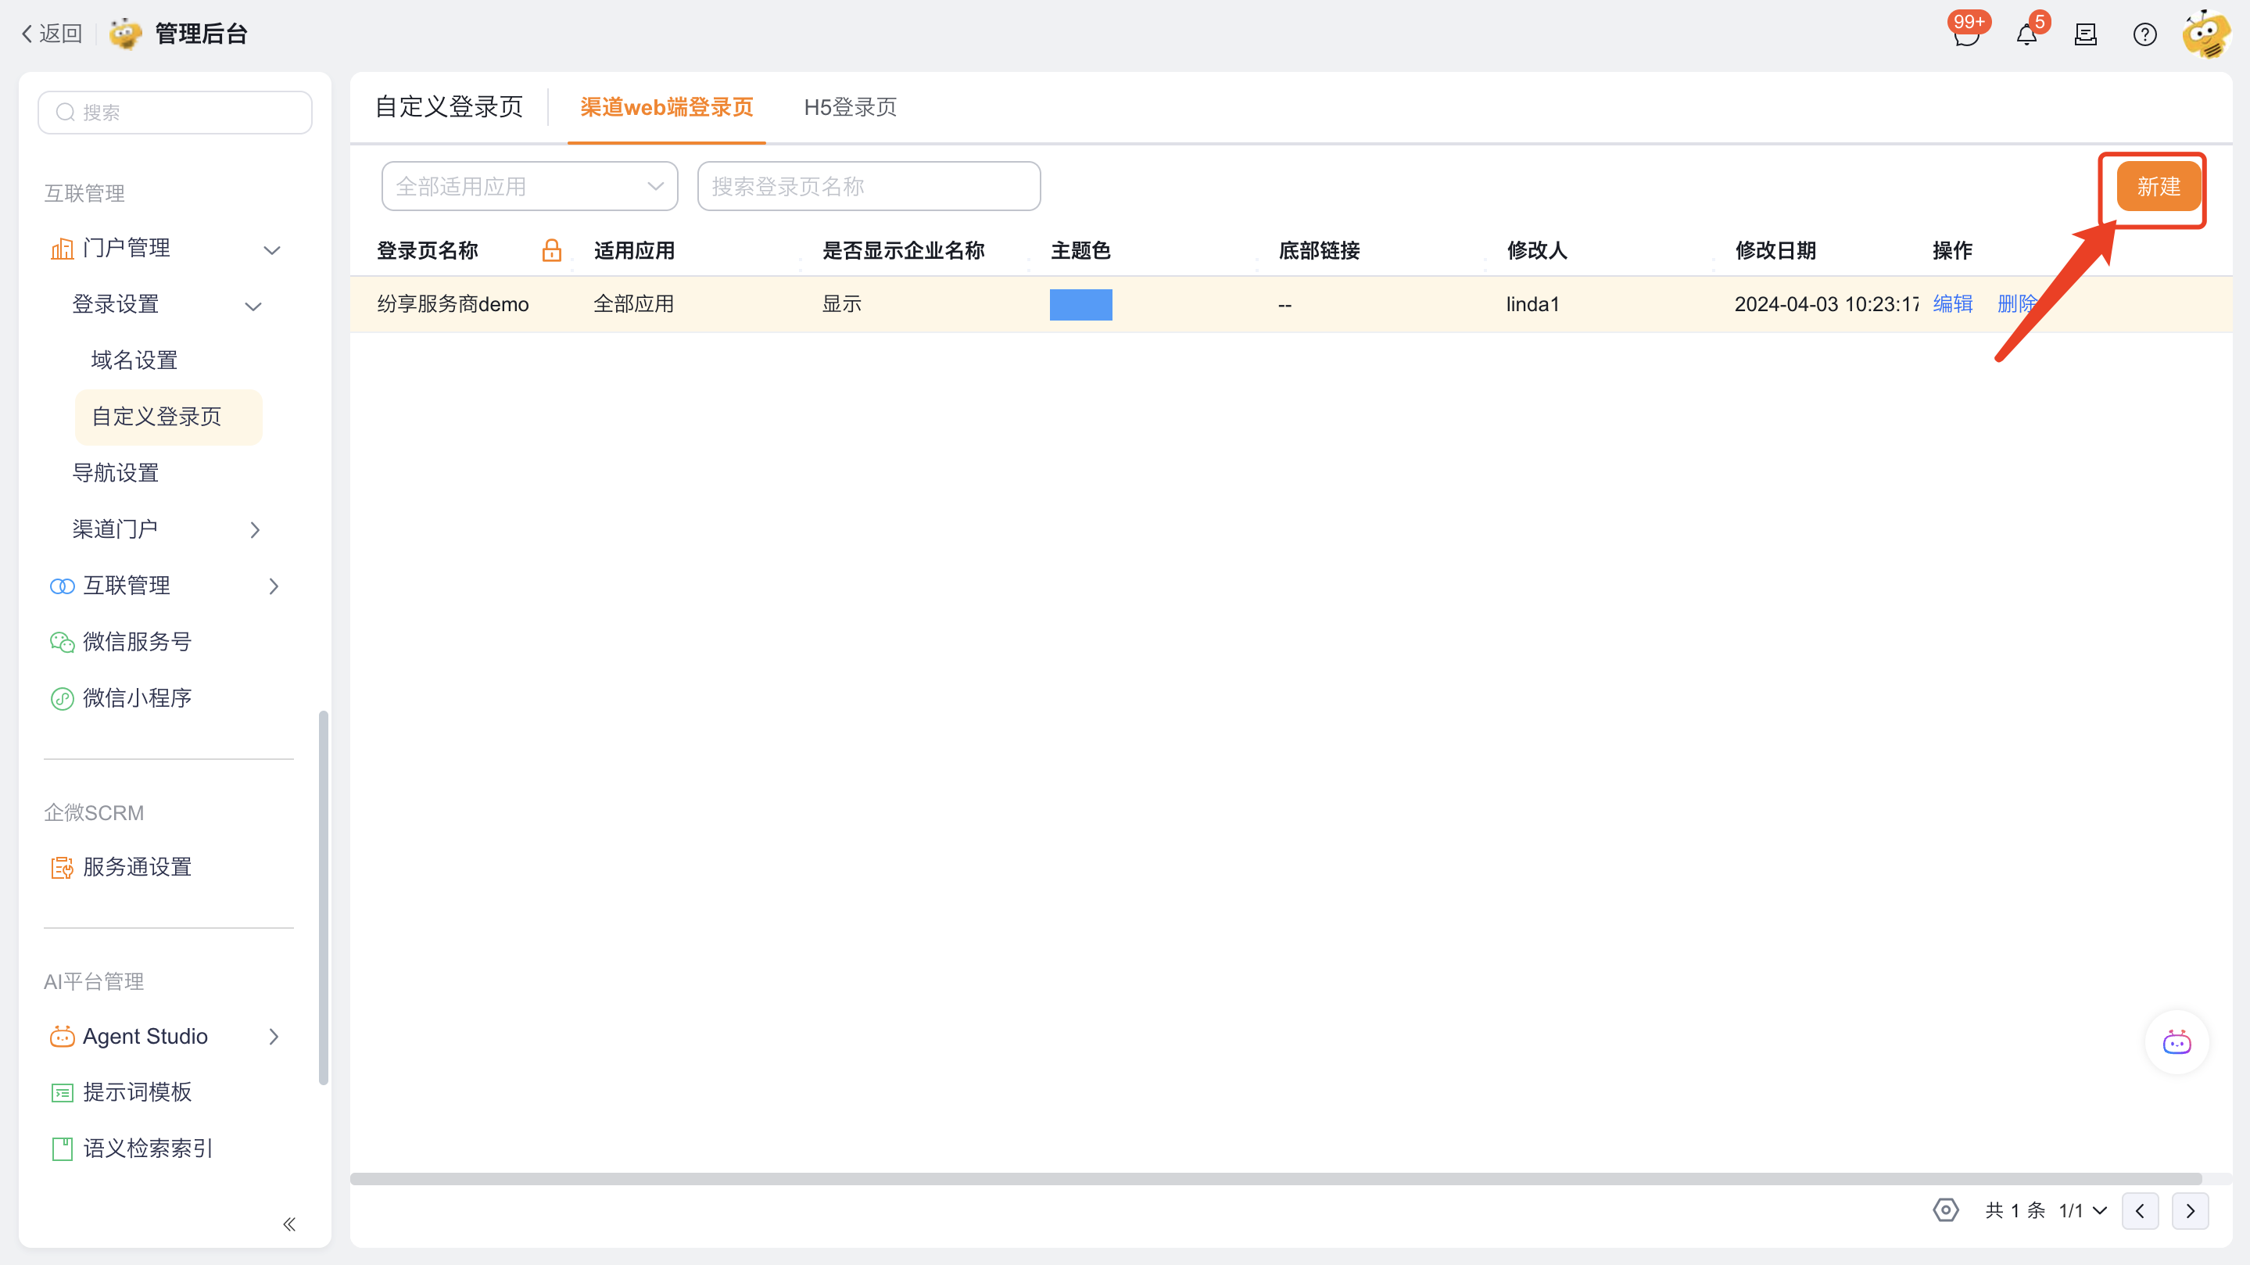Screen dimensions: 2250x1265
Task: Open the help question mark icon
Action: (2144, 35)
